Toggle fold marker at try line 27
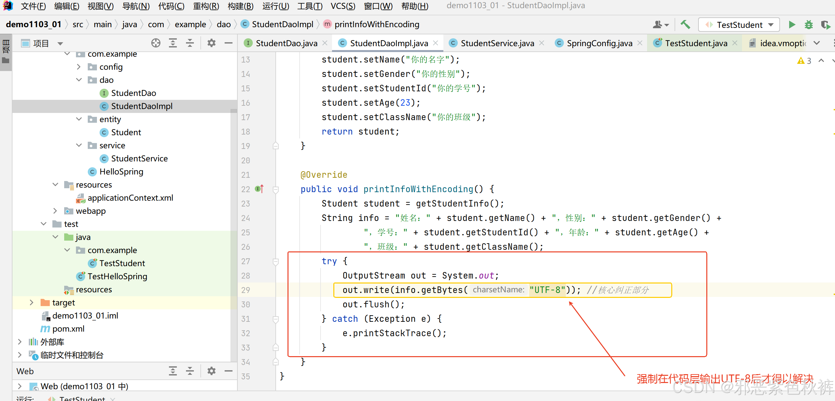 coord(276,261)
